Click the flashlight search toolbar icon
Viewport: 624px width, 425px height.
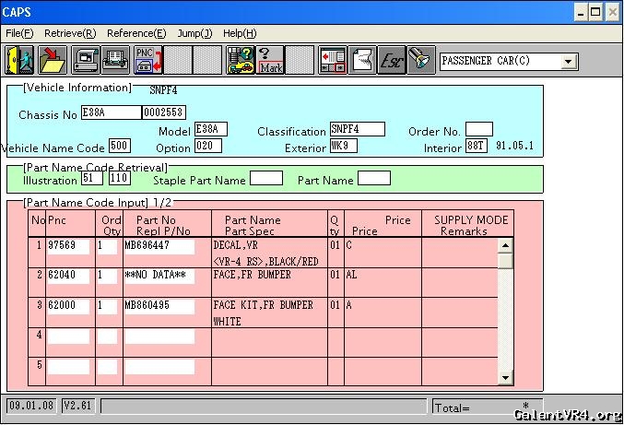(x=421, y=61)
